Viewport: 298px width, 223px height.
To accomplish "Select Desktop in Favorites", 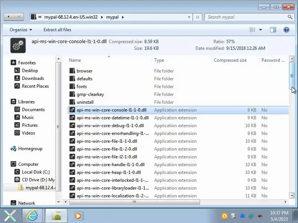I will coord(30,70).
